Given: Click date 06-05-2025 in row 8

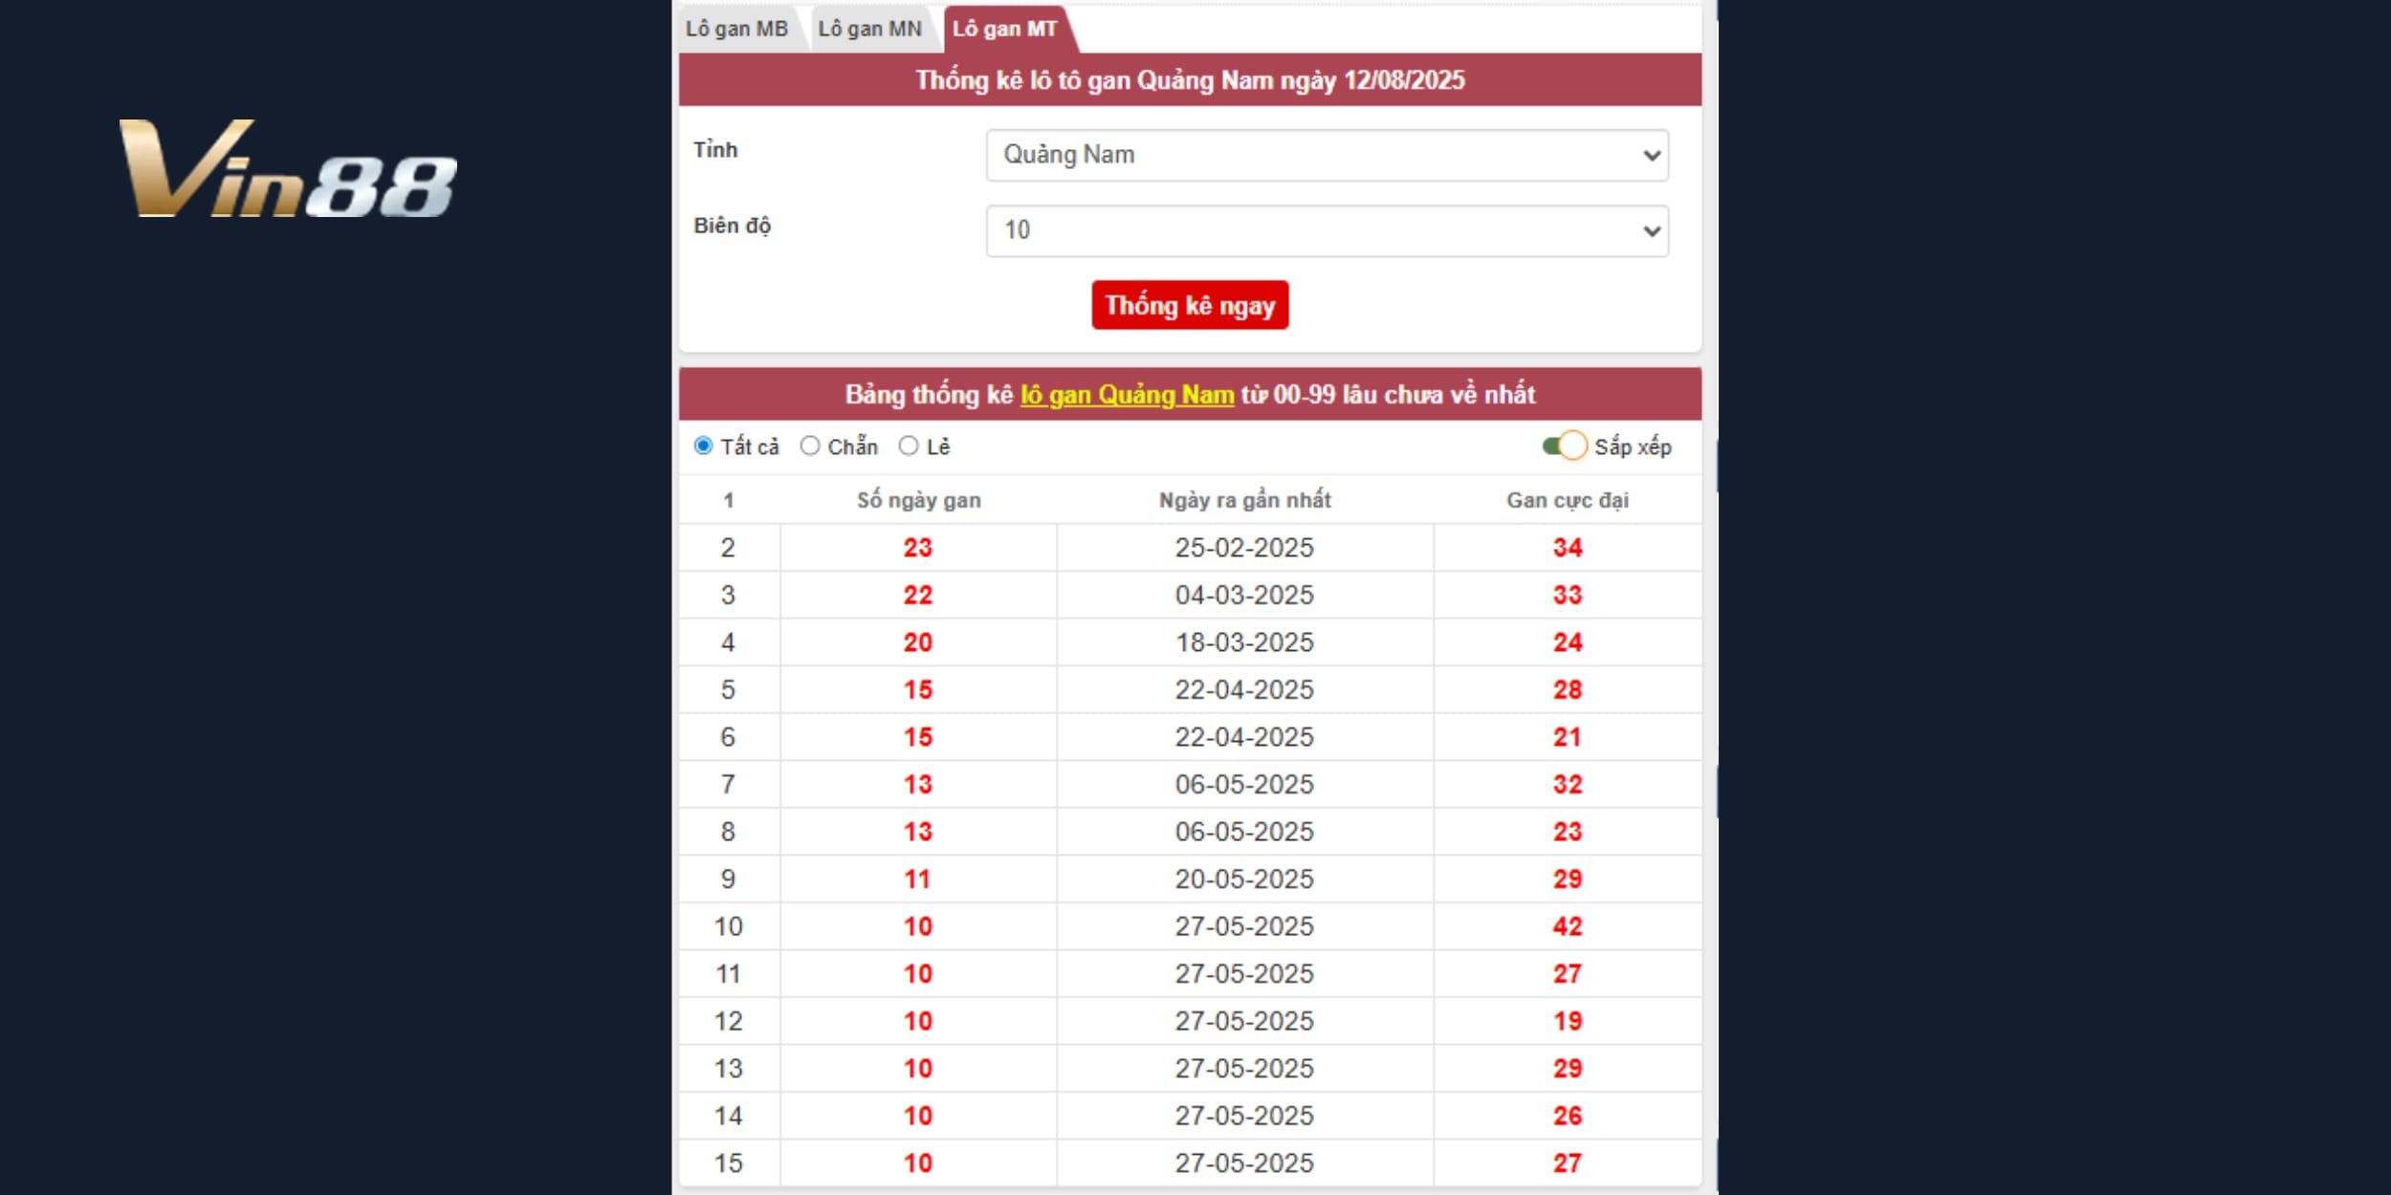Looking at the screenshot, I should tap(1244, 832).
